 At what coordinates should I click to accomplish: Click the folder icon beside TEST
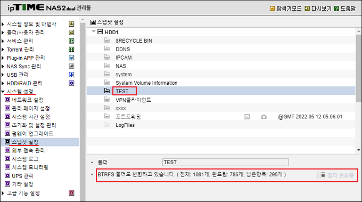coord(107,91)
